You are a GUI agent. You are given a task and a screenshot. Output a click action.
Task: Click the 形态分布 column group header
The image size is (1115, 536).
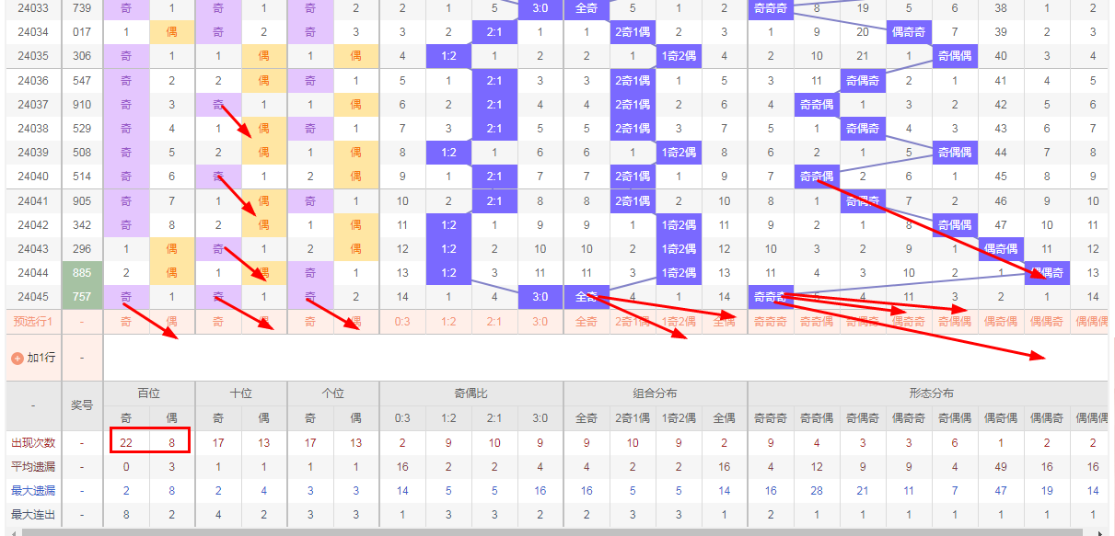tap(929, 393)
